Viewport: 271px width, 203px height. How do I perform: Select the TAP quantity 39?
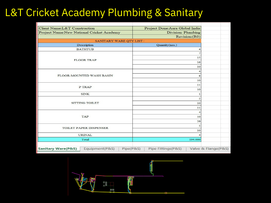click(167, 121)
